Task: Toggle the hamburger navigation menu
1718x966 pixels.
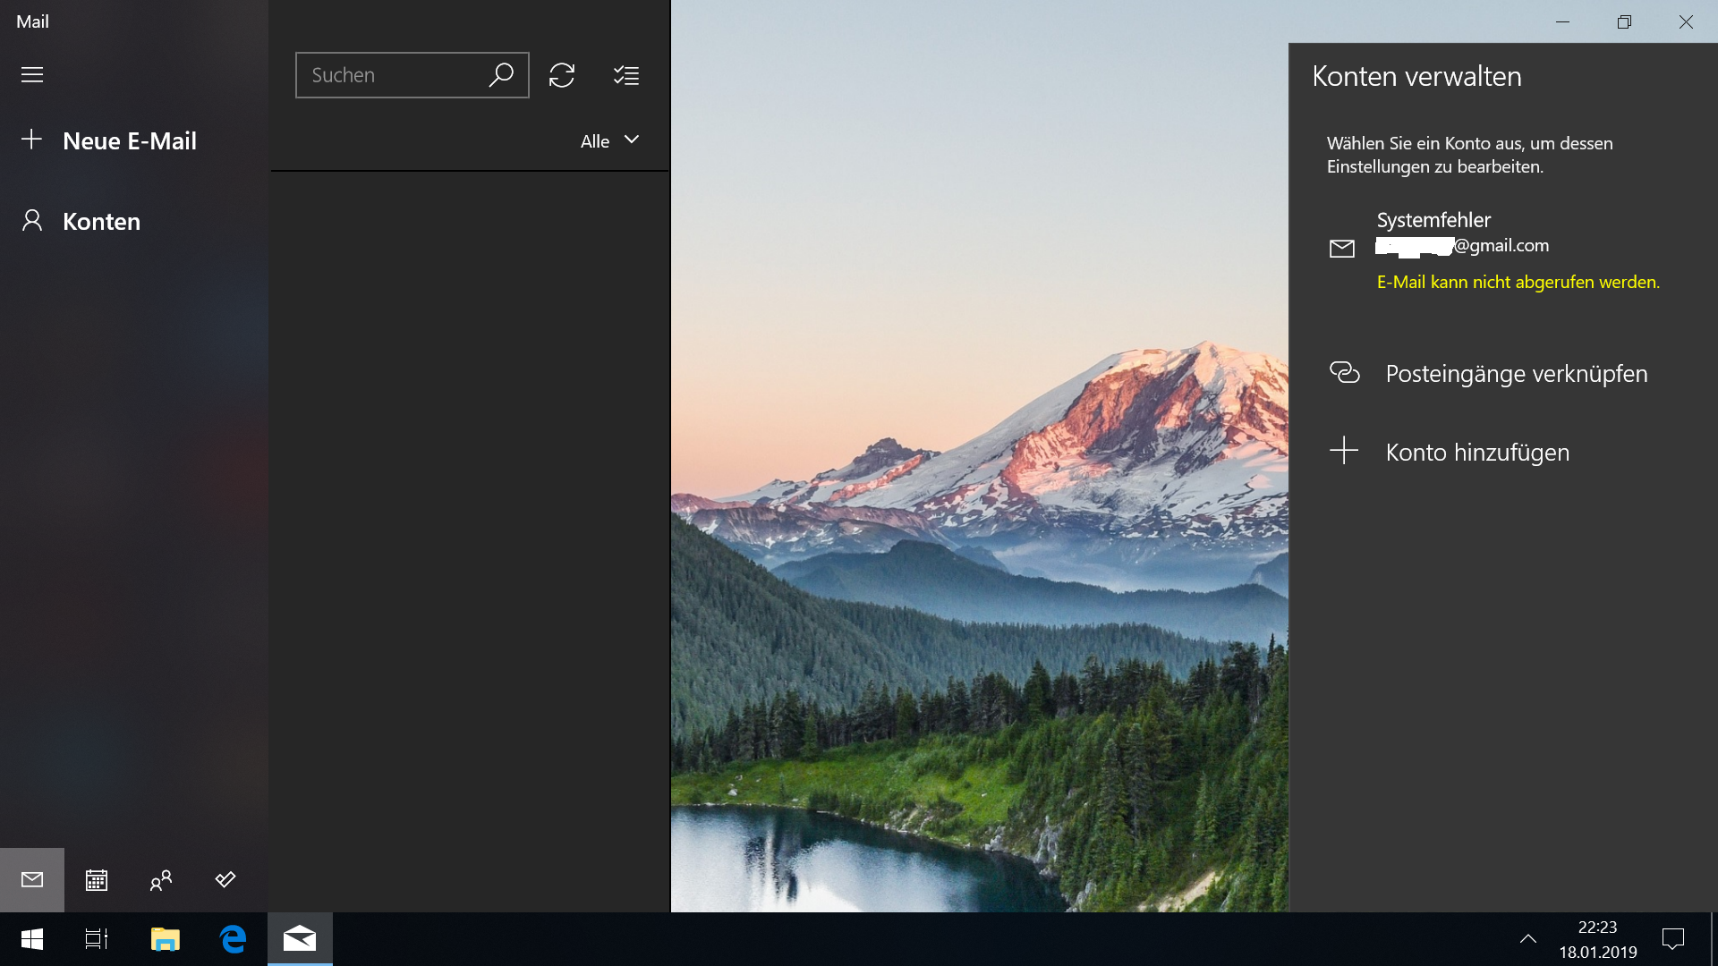Action: coord(32,74)
